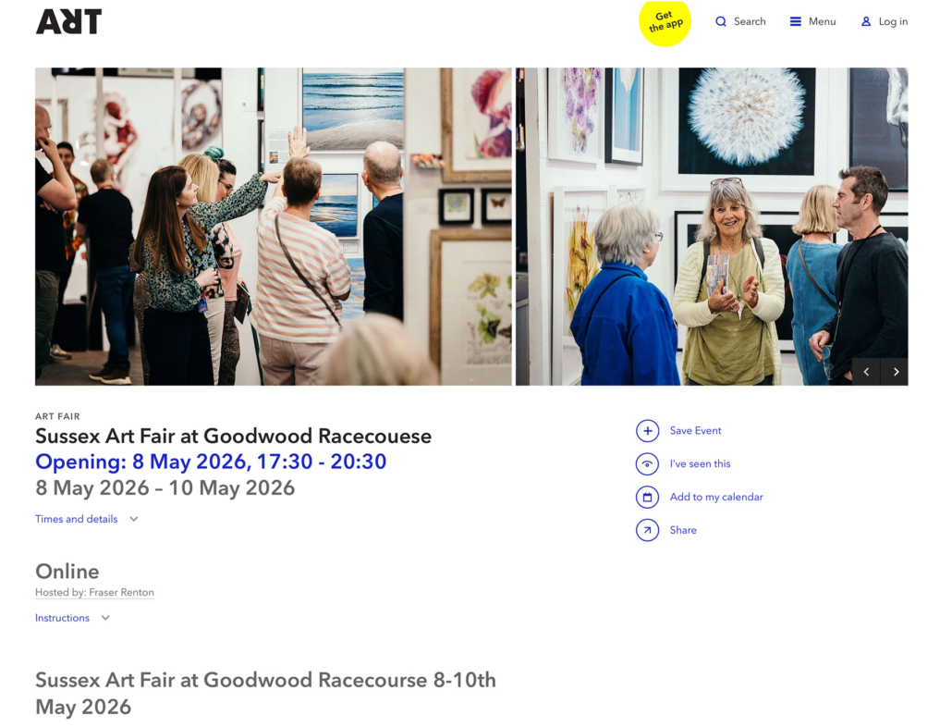Viewport: 952px width, 727px height.
Task: Click the Add to my calendar icon
Action: 647,498
